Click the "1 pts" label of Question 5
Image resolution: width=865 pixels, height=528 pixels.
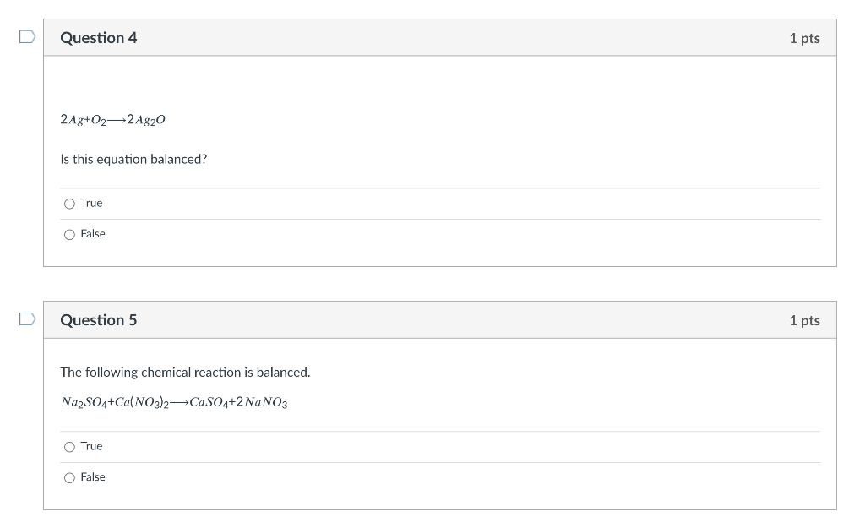coord(804,320)
